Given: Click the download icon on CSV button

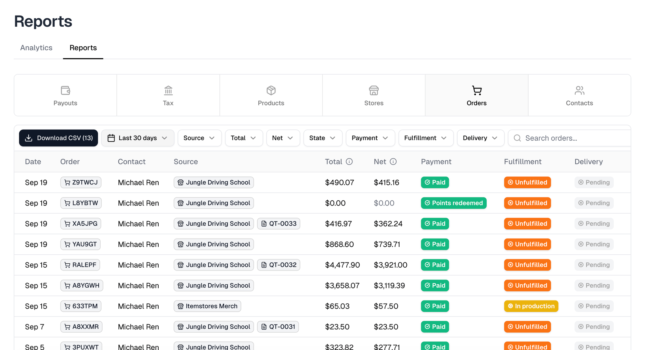Looking at the screenshot, I should click(29, 138).
